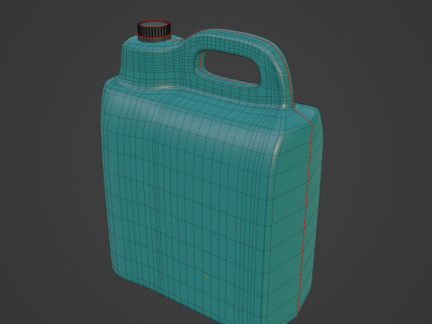Select the orange origin dot on the mesh
This screenshot has width=432, height=324.
click(x=206, y=277)
